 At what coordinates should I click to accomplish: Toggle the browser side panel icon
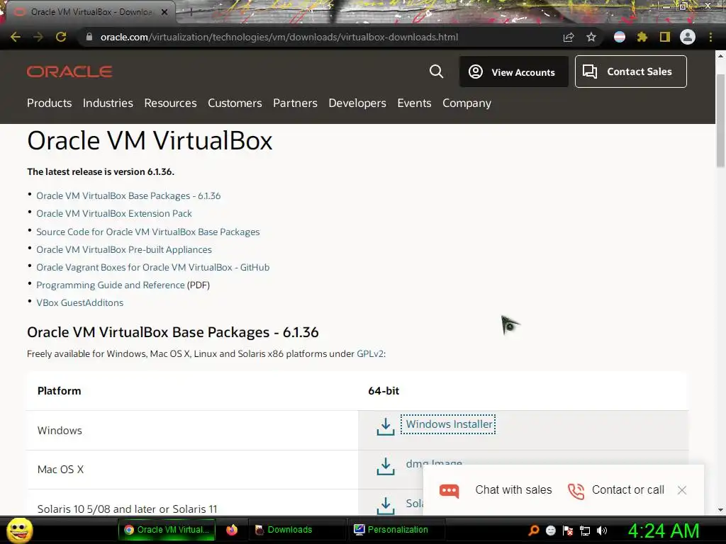click(665, 37)
